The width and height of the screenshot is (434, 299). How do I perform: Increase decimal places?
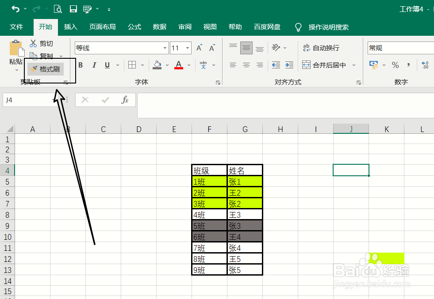425,65
